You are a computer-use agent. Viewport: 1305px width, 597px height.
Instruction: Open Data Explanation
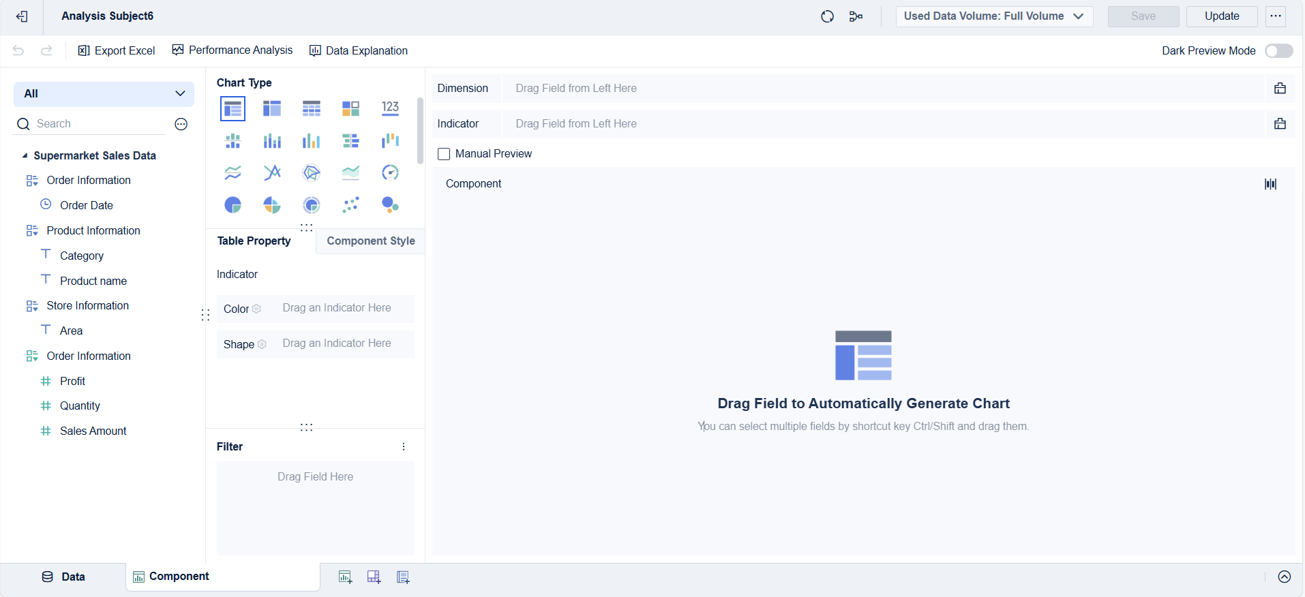click(x=359, y=51)
